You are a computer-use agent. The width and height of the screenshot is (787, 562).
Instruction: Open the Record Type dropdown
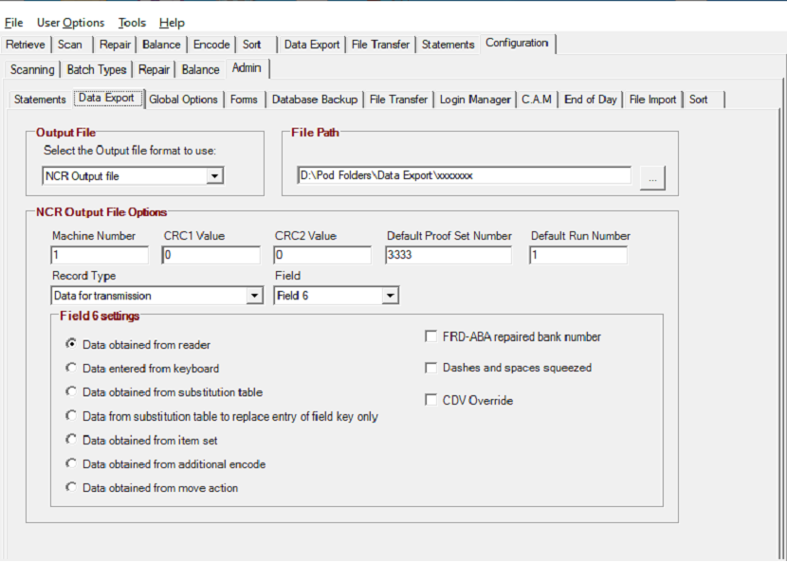(x=254, y=296)
